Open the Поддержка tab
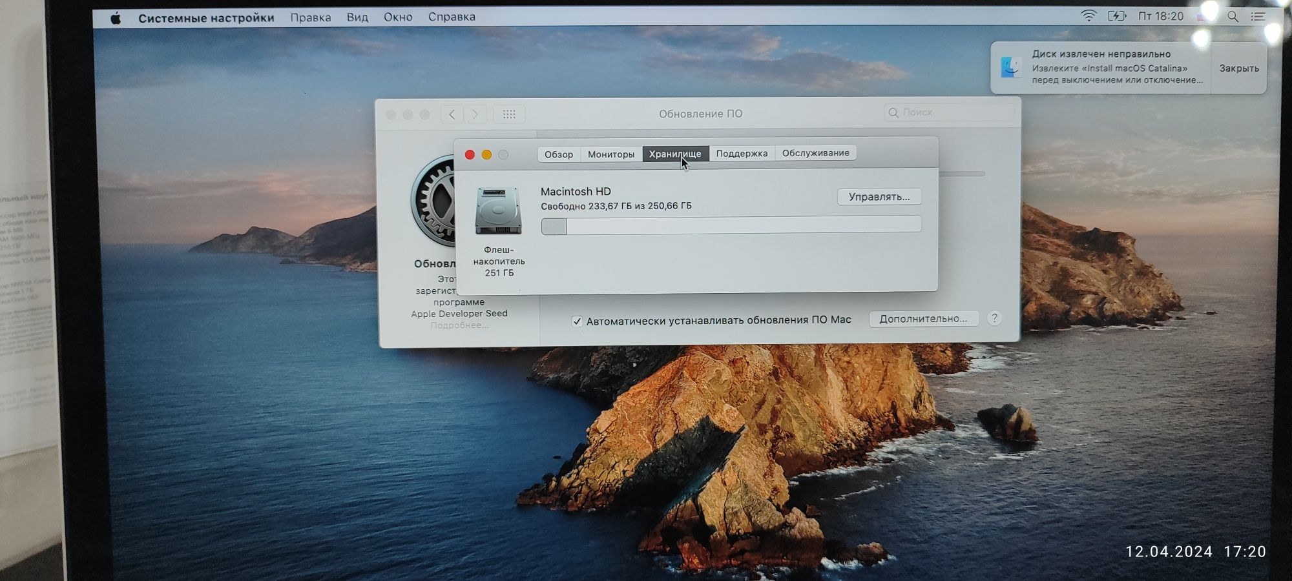 click(x=742, y=153)
